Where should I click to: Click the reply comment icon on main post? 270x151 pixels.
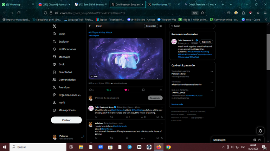pyautogui.click(x=90, y=90)
